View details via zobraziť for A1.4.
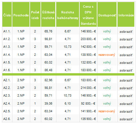Viewport: 137px width, 125px height. pos(126,55)
